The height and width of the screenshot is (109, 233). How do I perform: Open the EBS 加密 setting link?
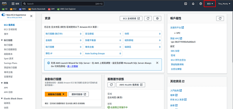[175, 51]
